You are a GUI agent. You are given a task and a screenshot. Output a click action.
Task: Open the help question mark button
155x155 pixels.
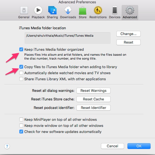7,146
